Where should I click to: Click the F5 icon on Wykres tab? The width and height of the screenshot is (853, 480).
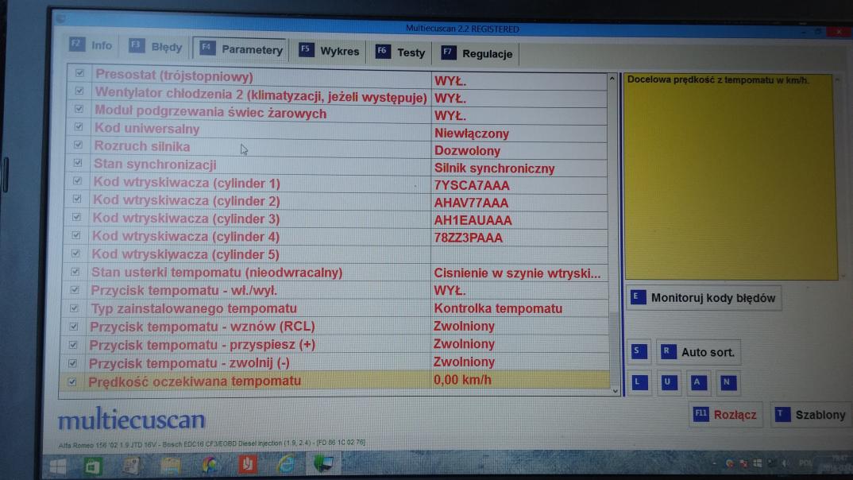click(307, 50)
